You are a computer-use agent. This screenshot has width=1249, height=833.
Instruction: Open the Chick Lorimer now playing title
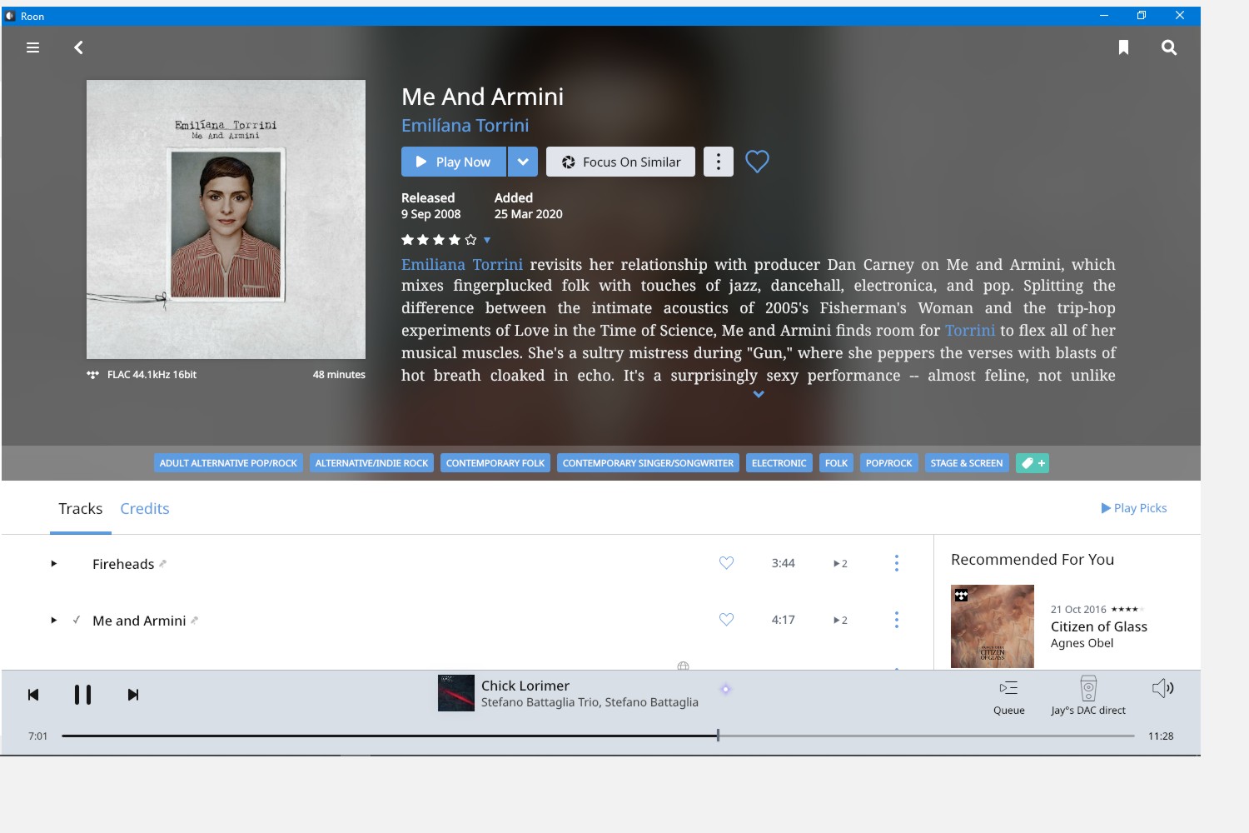click(525, 686)
